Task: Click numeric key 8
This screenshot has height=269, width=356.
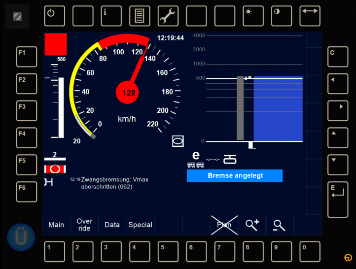Action: (253, 252)
